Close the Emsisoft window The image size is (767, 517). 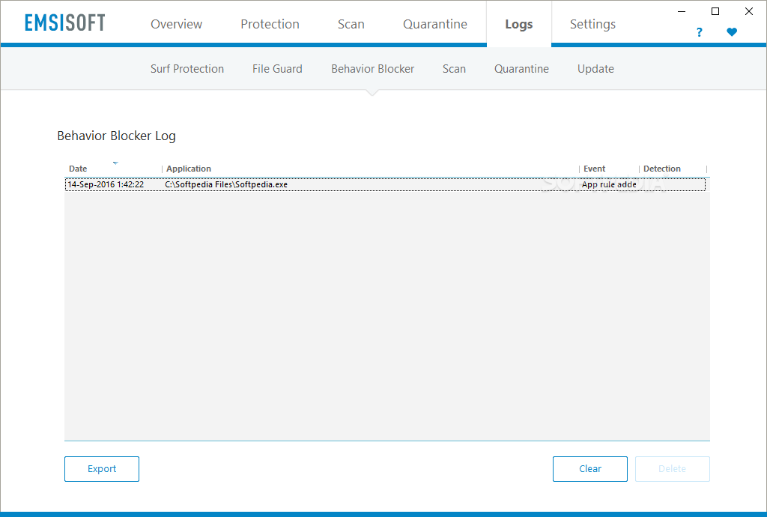(x=749, y=11)
